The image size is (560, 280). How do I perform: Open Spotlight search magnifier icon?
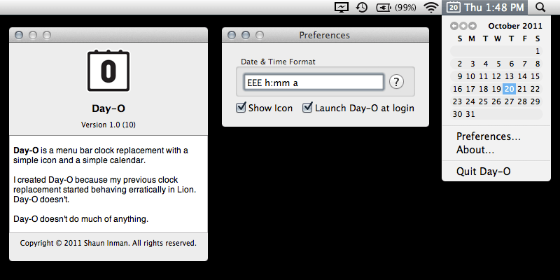coord(540,7)
